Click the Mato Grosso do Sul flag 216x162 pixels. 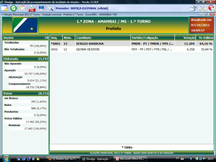click(x=25, y=25)
